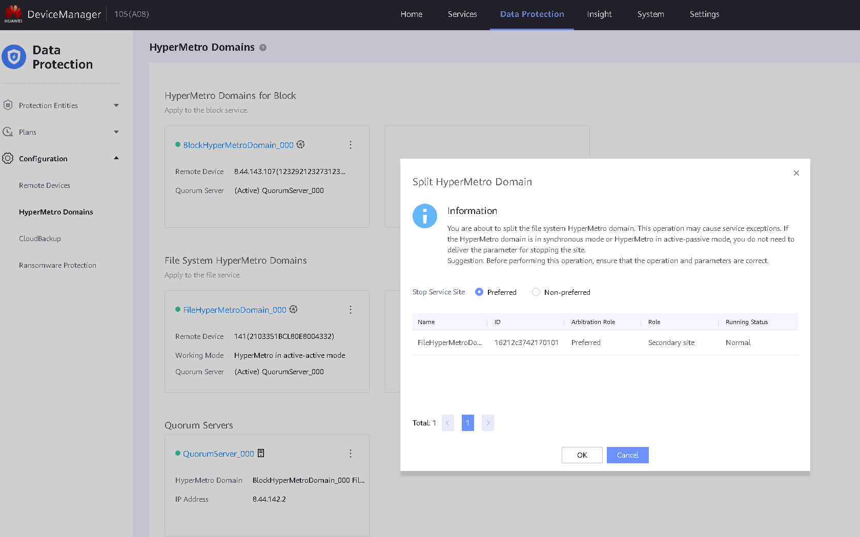This screenshot has height=537, width=860.
Task: Open the BlockHyperMetroDomain_000 link
Action: [x=238, y=145]
